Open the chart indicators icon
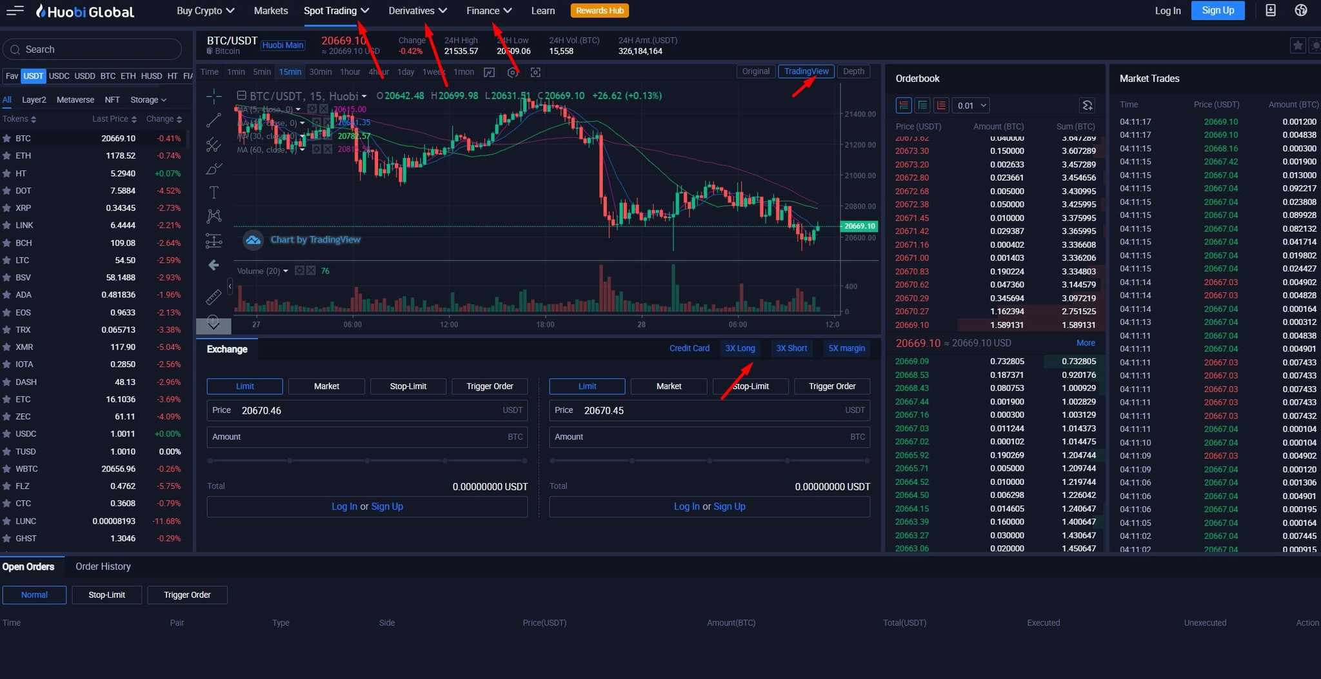 click(489, 72)
